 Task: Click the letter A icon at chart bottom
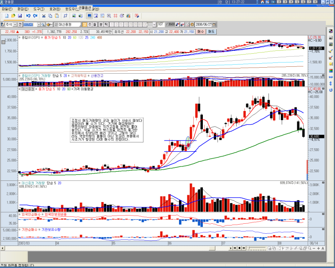322,248
